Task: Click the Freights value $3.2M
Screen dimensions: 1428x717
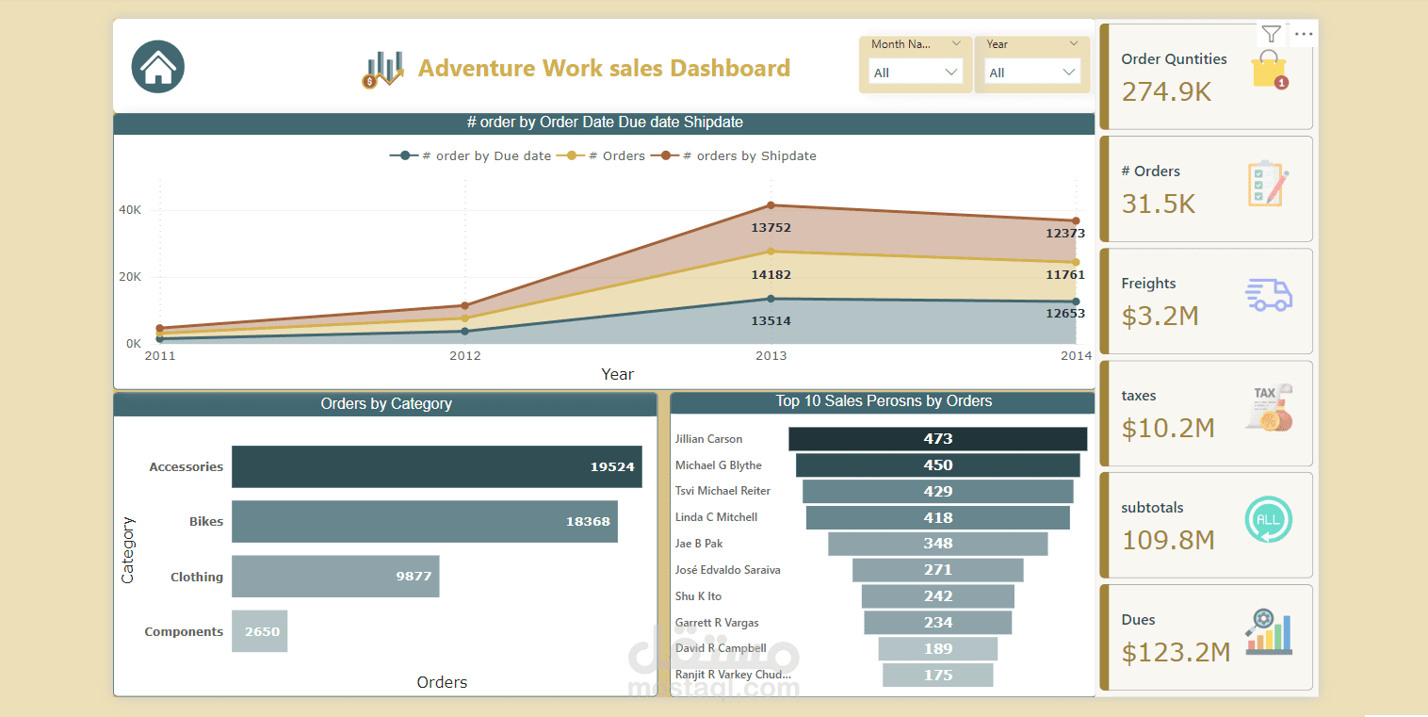Action: (1160, 317)
